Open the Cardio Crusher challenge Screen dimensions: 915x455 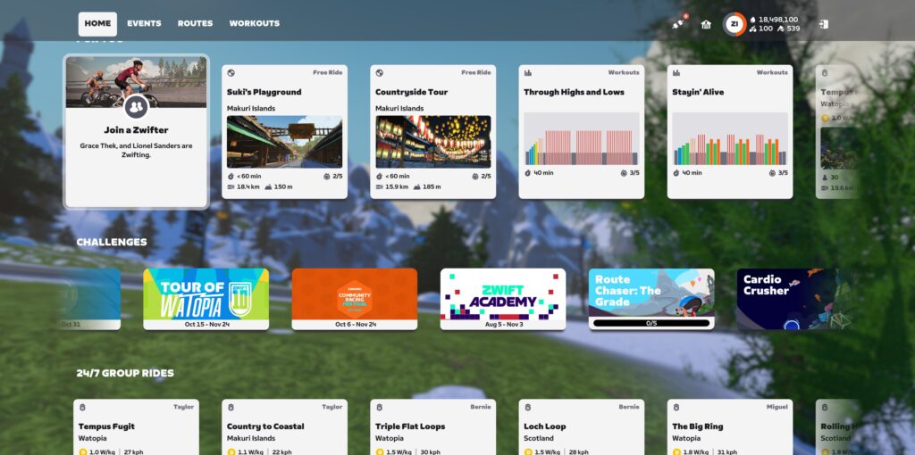[793, 299]
